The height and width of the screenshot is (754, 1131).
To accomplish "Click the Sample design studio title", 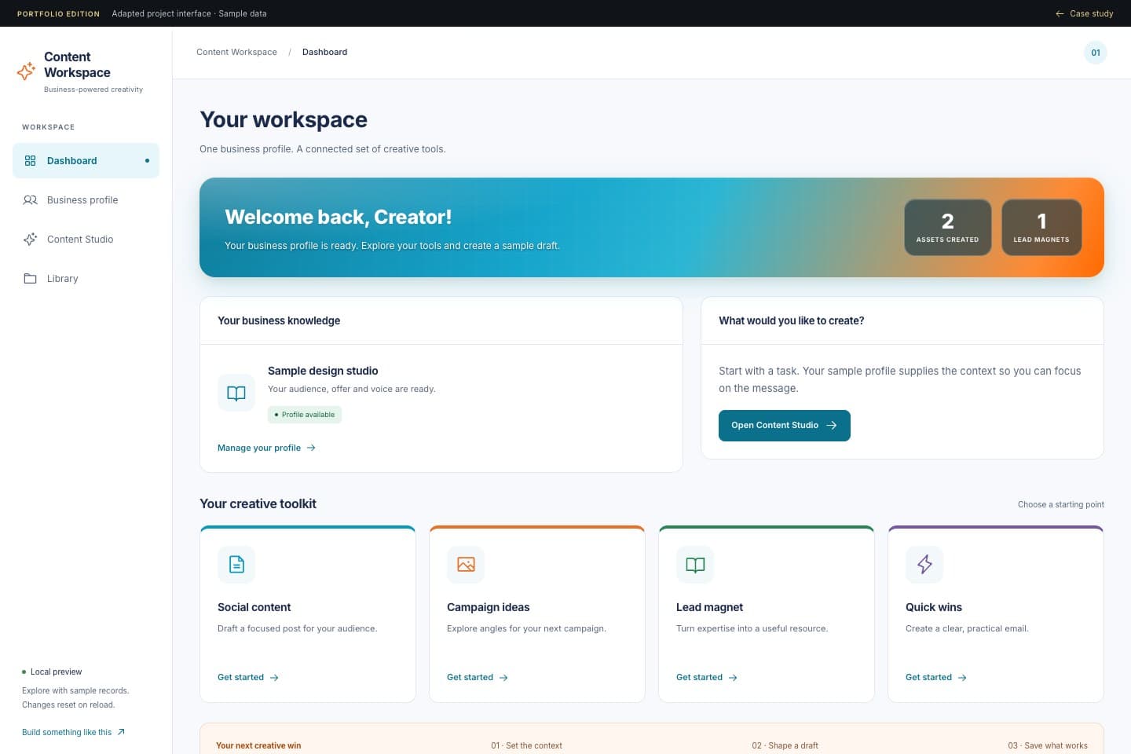I will pos(323,371).
